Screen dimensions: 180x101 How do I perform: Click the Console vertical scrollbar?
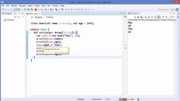pyautogui.click(x=175, y=58)
